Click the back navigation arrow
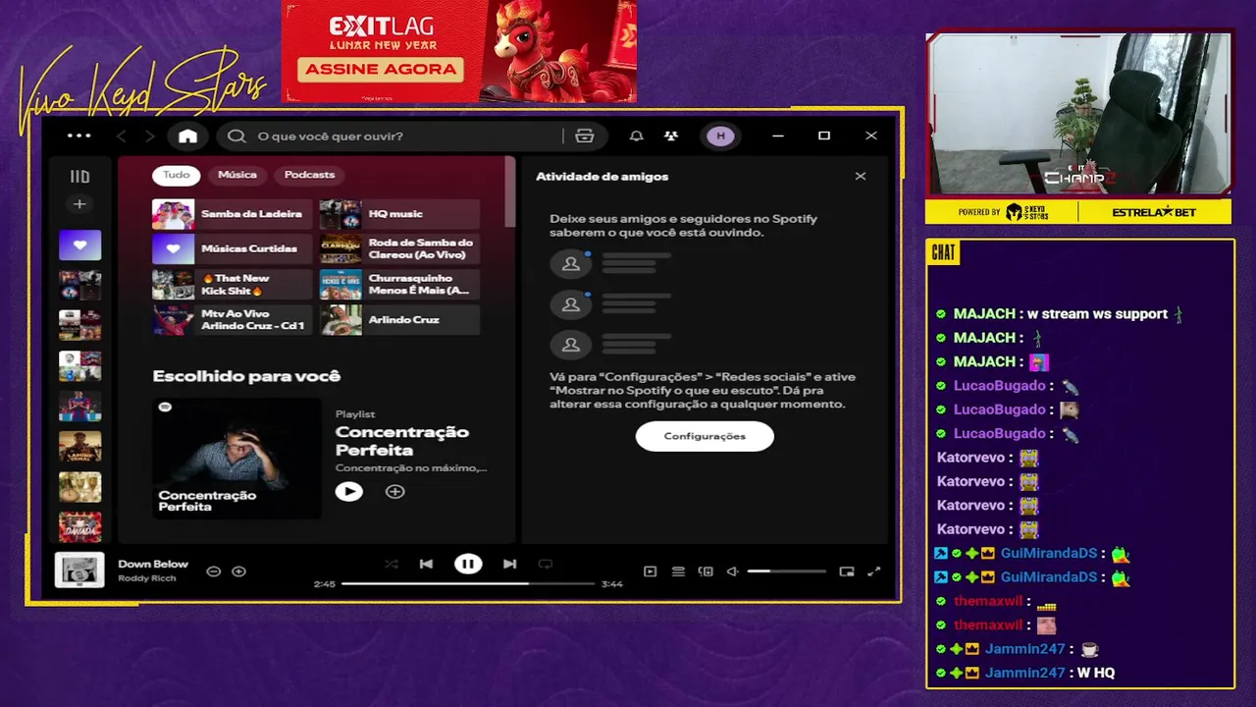Viewport: 1256px width, 707px height. (x=122, y=136)
